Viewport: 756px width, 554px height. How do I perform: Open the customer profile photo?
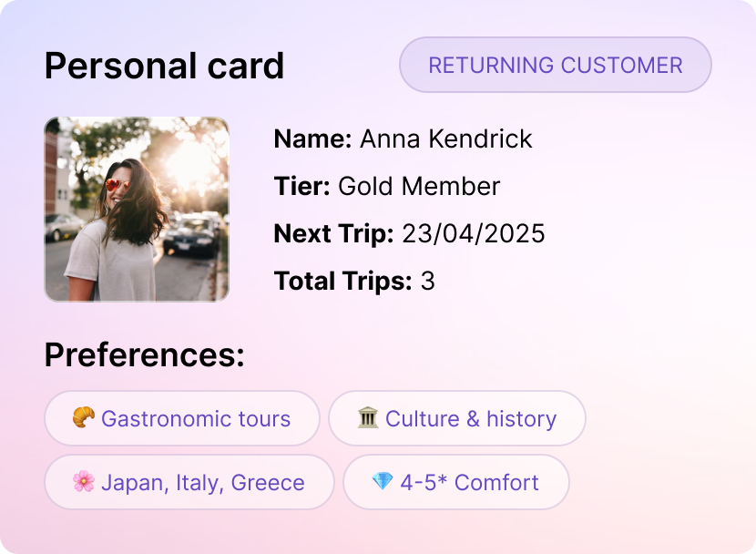pyautogui.click(x=137, y=209)
